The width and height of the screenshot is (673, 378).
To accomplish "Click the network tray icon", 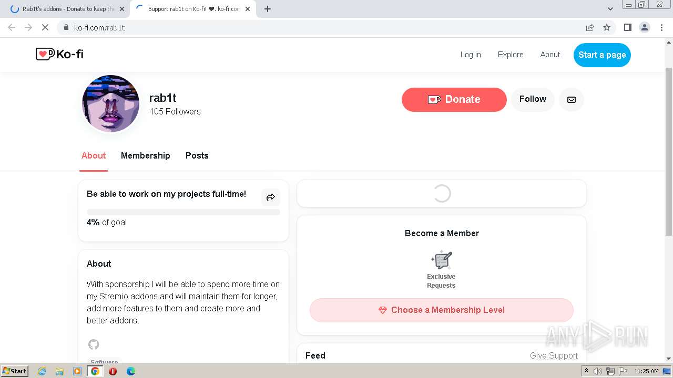I will point(610,371).
